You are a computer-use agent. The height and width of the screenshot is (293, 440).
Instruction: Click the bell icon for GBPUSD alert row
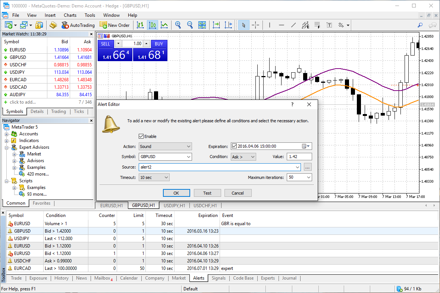click(x=10, y=231)
